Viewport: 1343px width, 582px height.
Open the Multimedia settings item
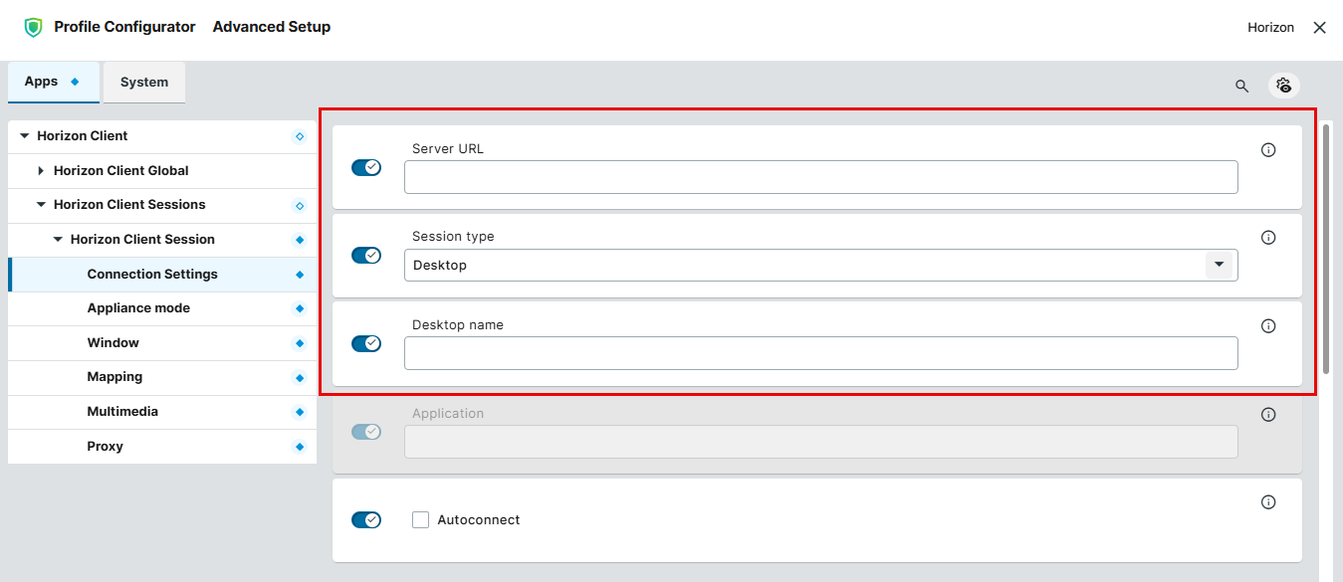click(x=162, y=412)
